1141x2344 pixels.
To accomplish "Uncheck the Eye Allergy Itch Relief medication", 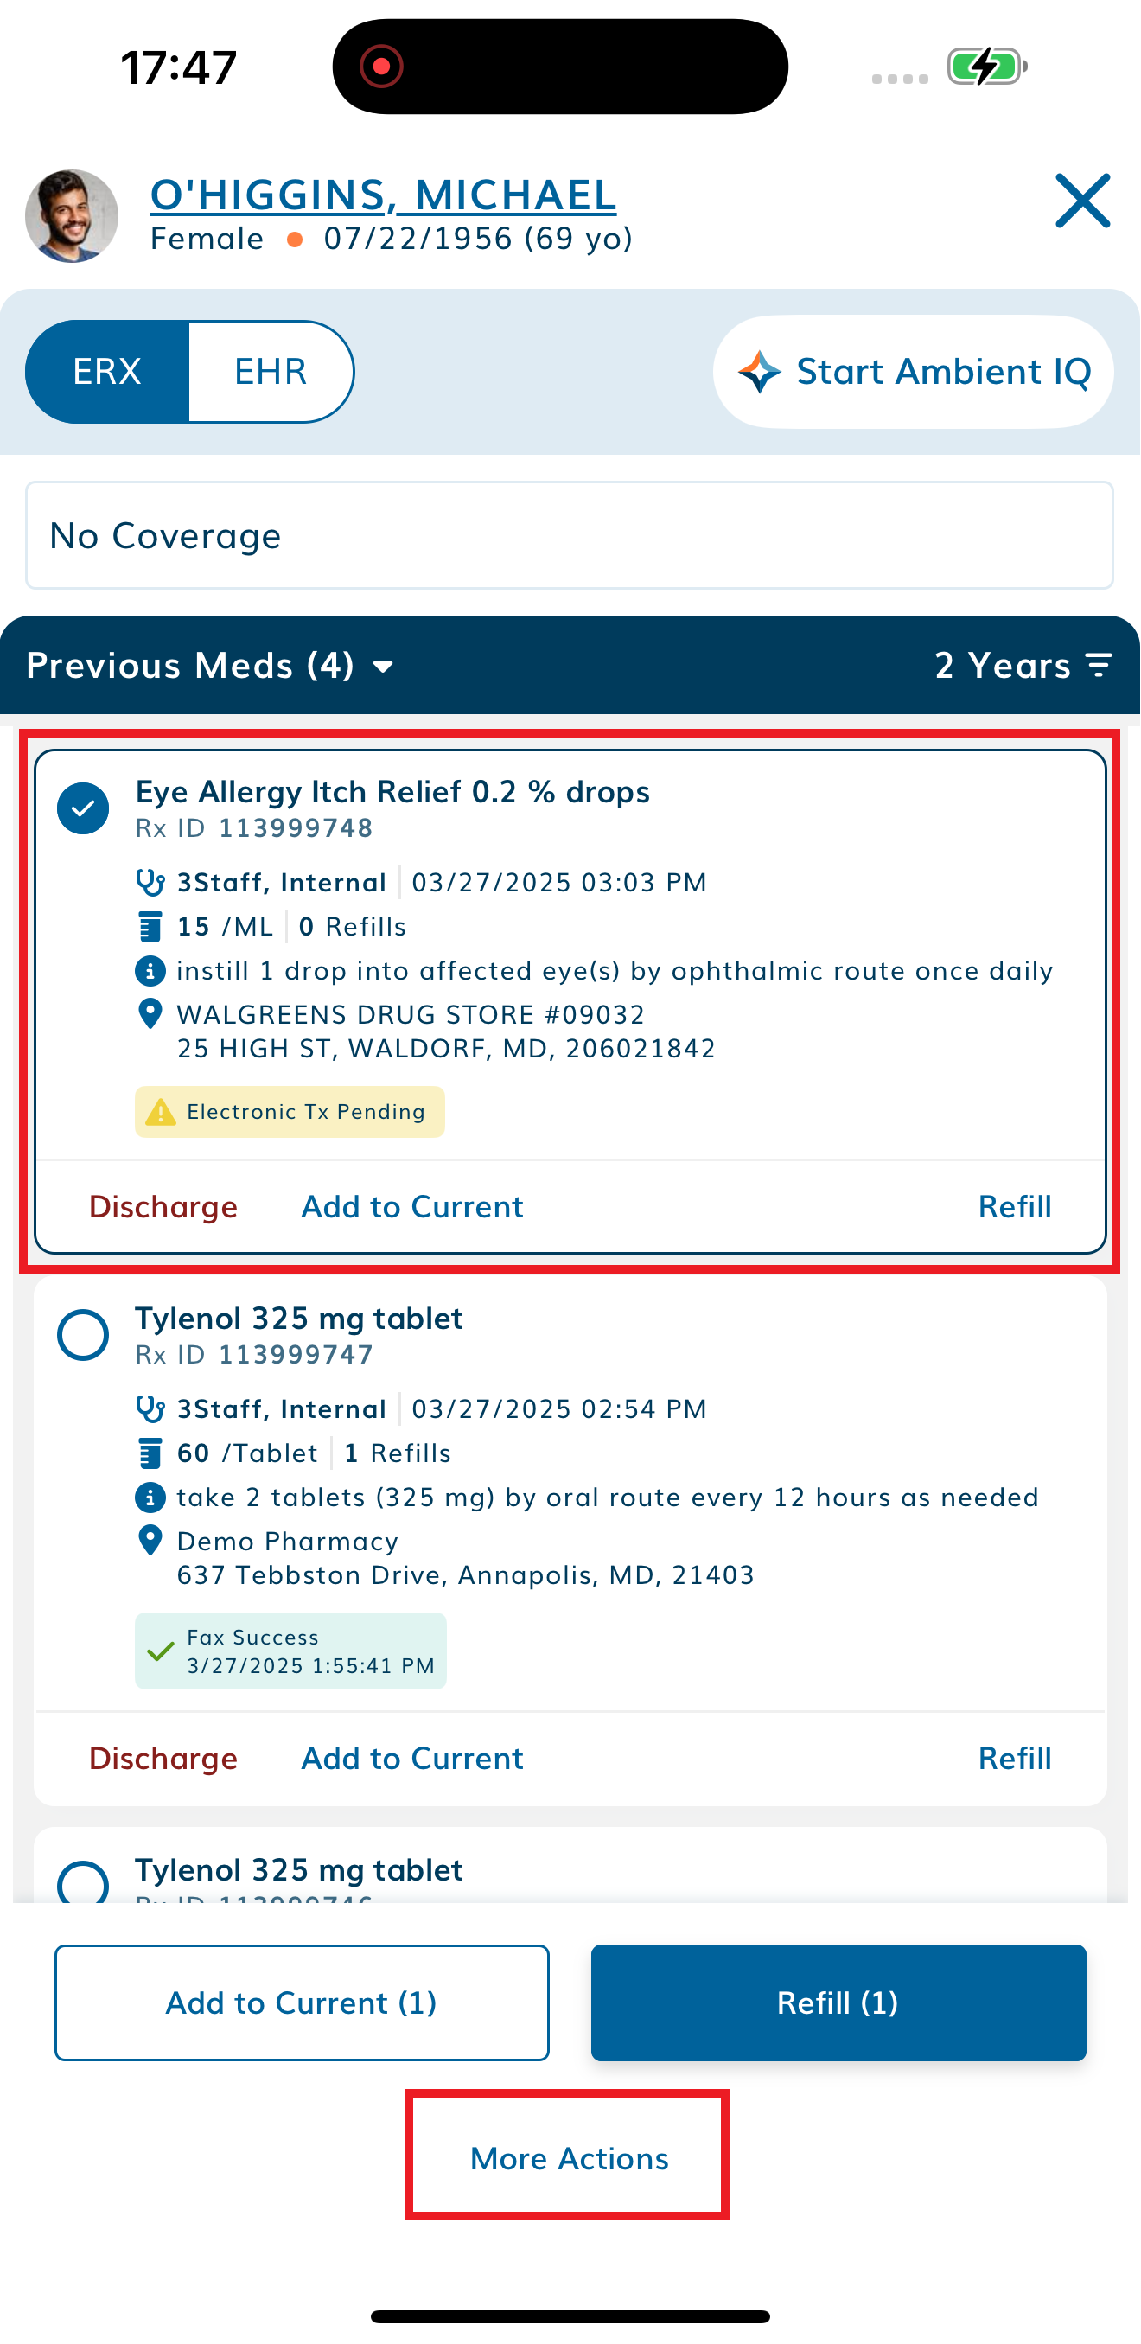I will click(83, 808).
